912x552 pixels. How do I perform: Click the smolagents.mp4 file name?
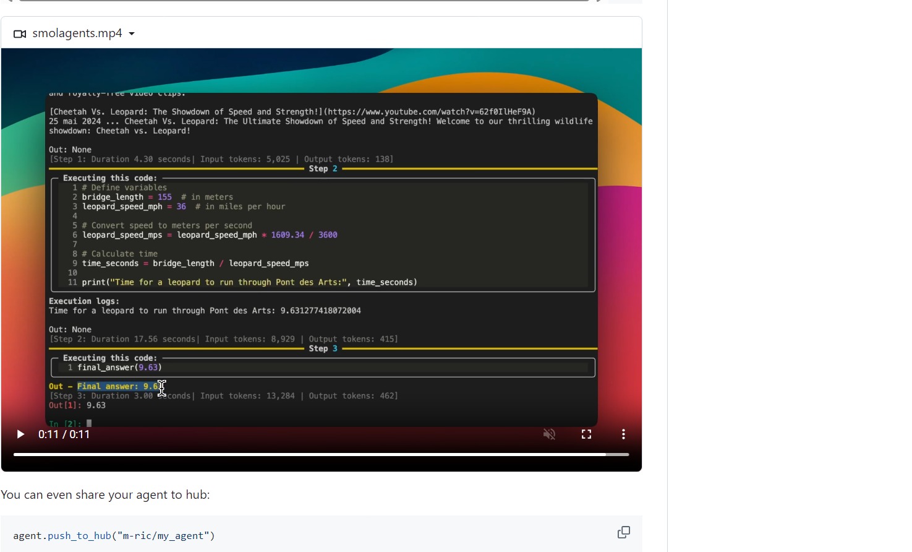tap(77, 33)
